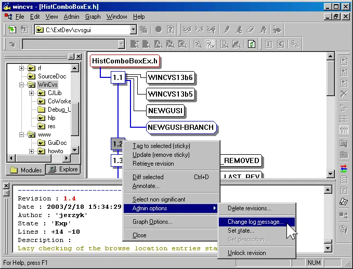The width and height of the screenshot is (353, 269).
Task: Choose Change log message... from the submenu
Action: (257, 222)
